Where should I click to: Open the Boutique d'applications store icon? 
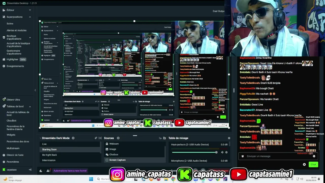click(4, 38)
